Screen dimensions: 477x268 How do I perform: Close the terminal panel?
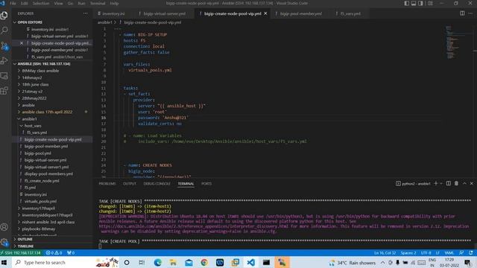pos(472,184)
